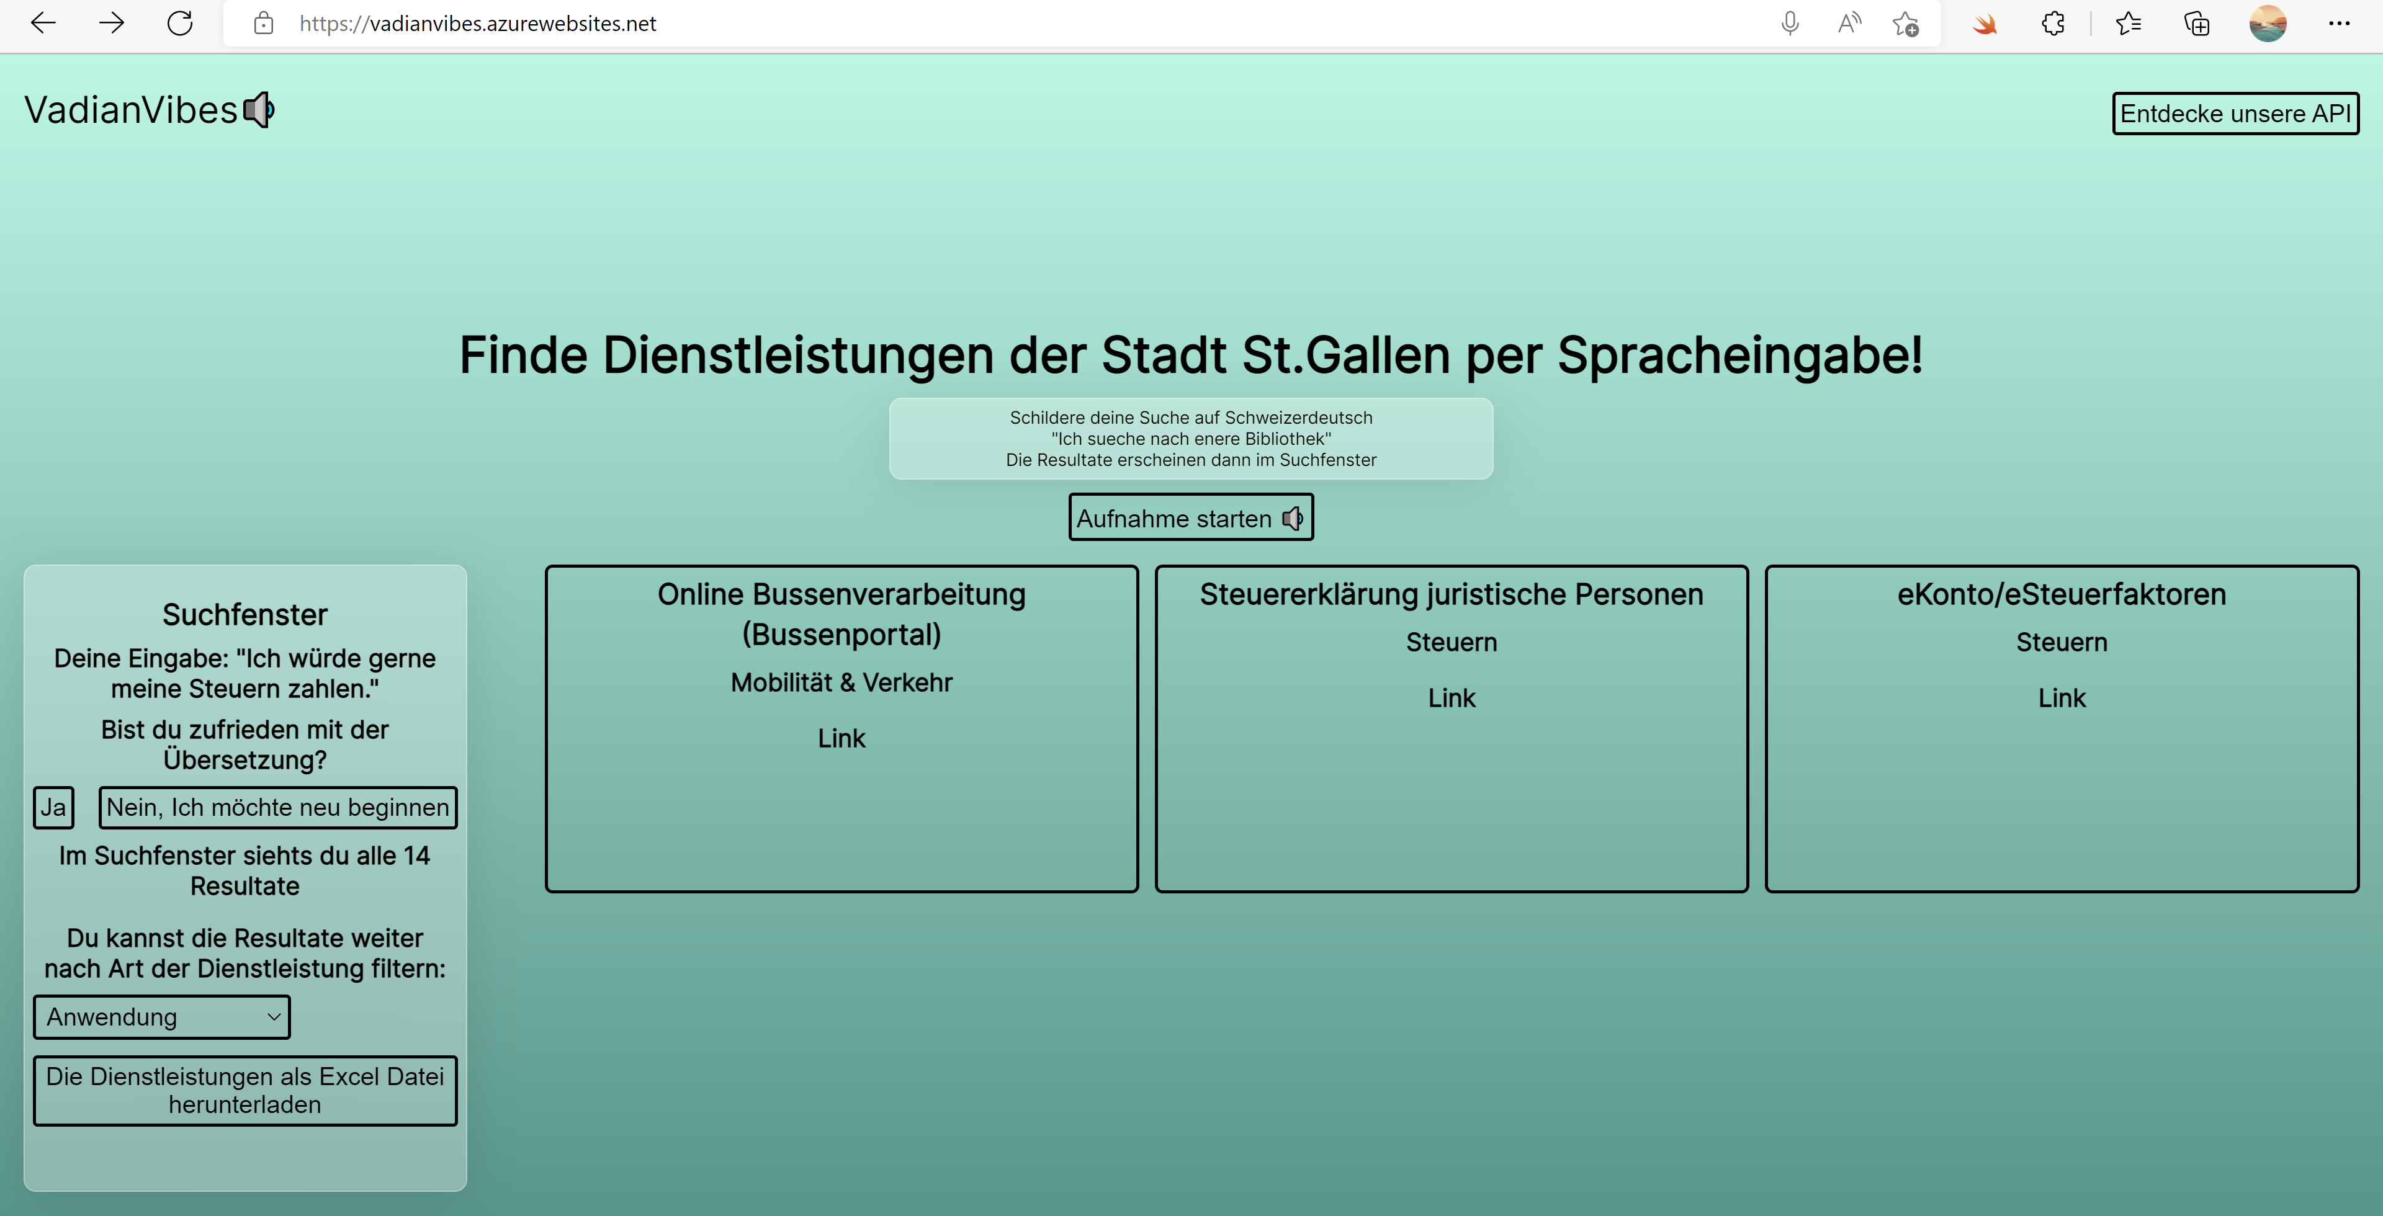2383x1216 pixels.
Task: Start recording with Aufnahme starten button
Action: tap(1191, 518)
